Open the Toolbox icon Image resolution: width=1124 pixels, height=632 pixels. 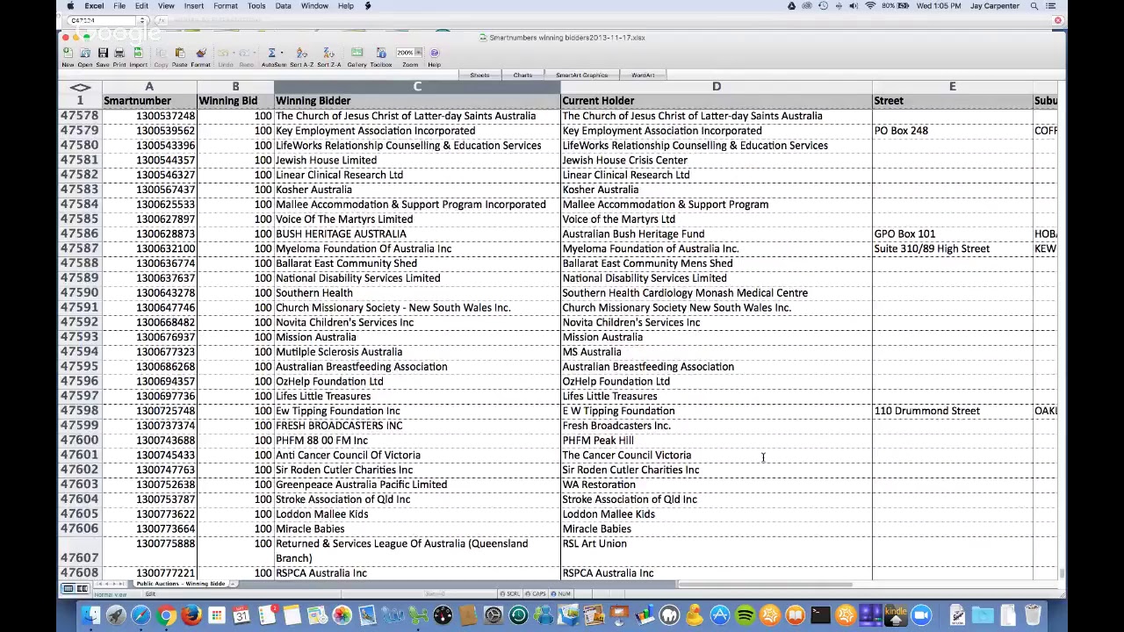click(x=381, y=54)
